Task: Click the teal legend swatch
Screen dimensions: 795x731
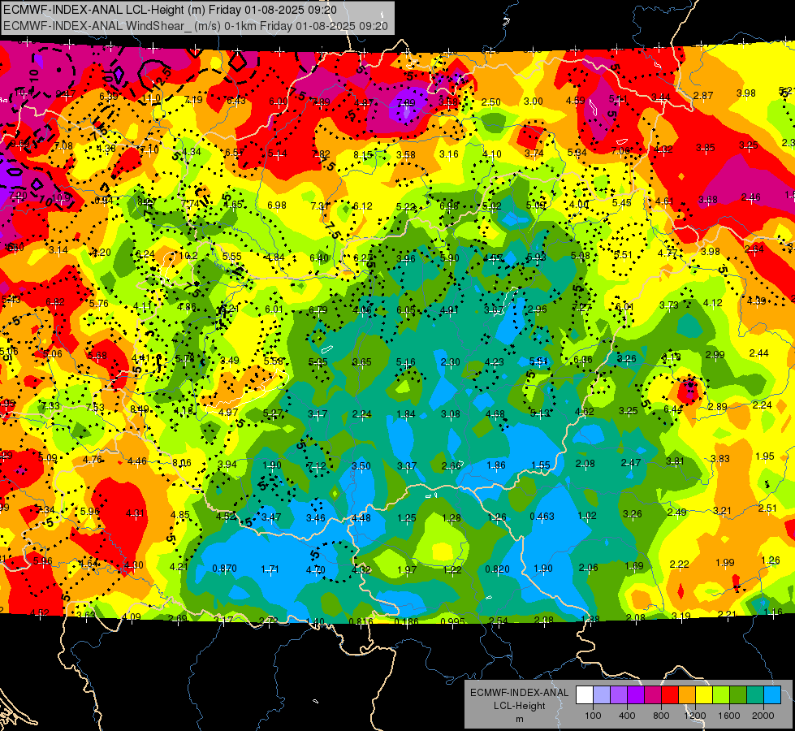Action: (x=755, y=695)
